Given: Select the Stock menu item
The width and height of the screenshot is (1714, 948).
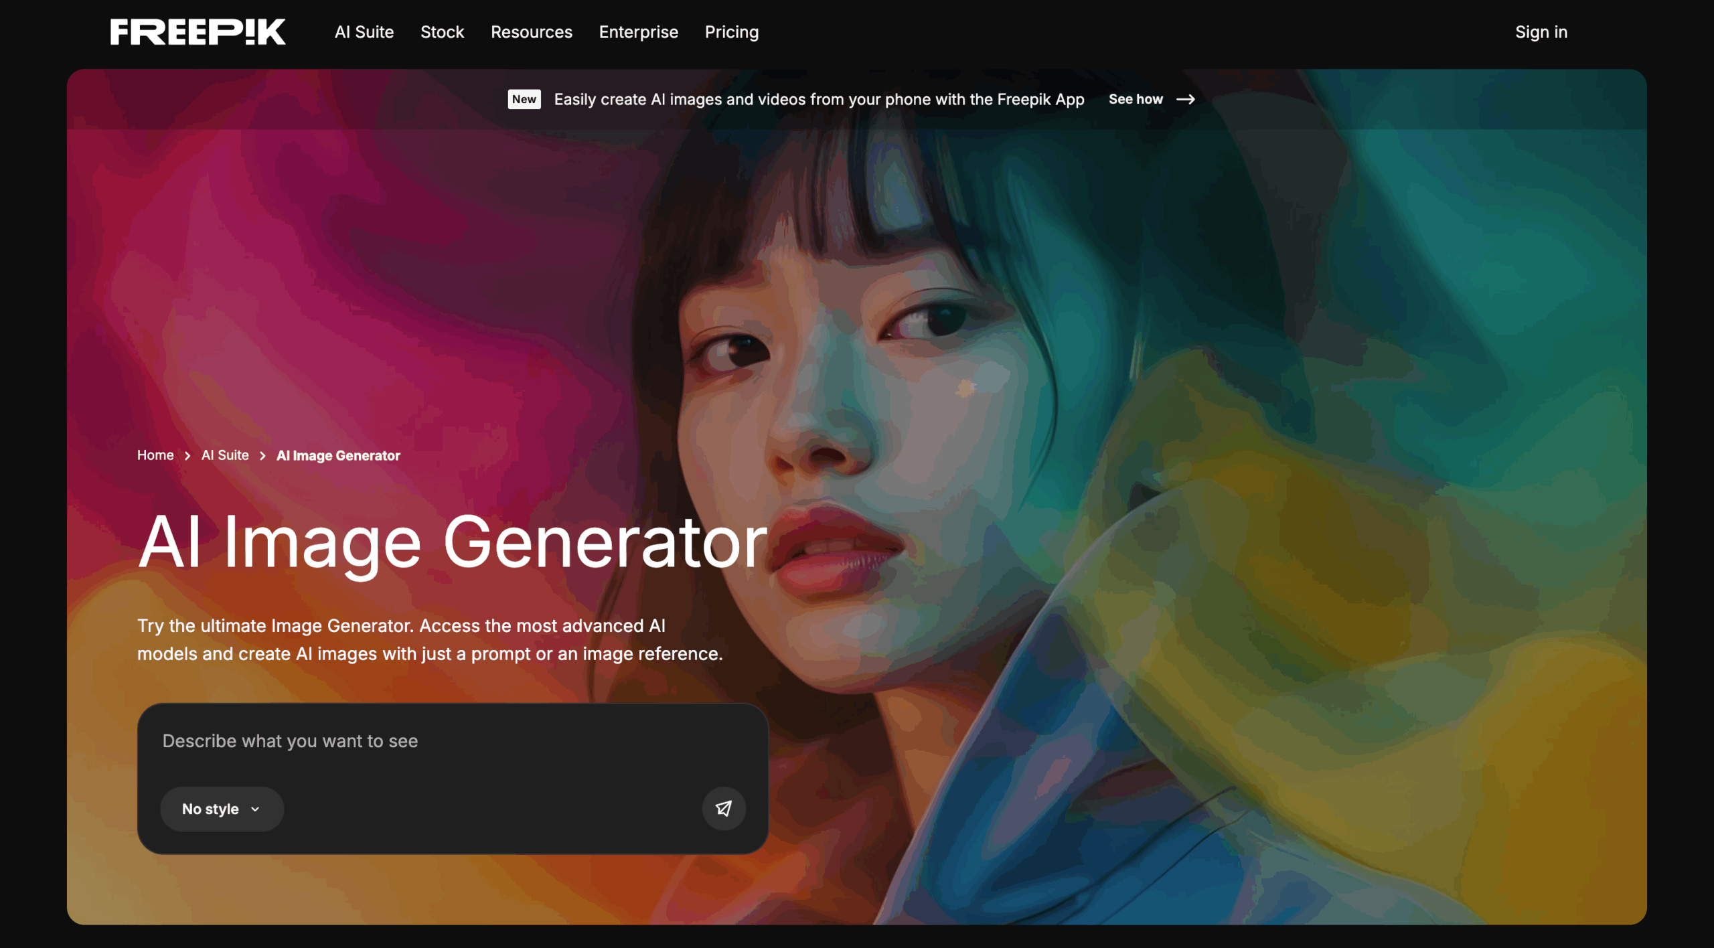Looking at the screenshot, I should pos(442,31).
